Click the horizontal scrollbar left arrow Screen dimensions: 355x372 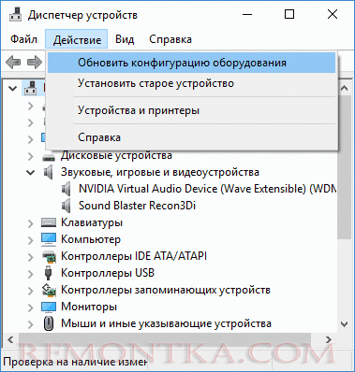pyautogui.click(x=10, y=339)
